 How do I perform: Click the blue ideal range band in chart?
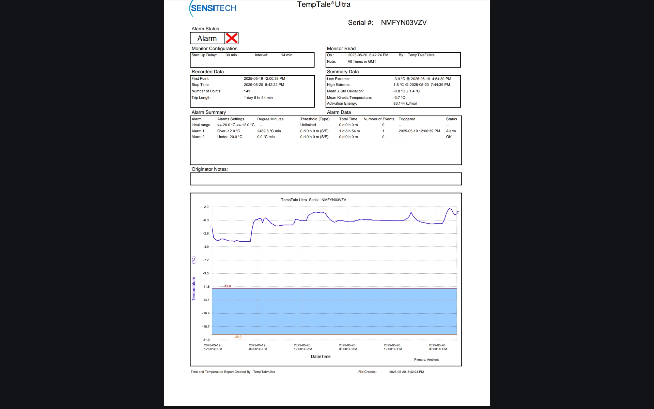pyautogui.click(x=334, y=311)
